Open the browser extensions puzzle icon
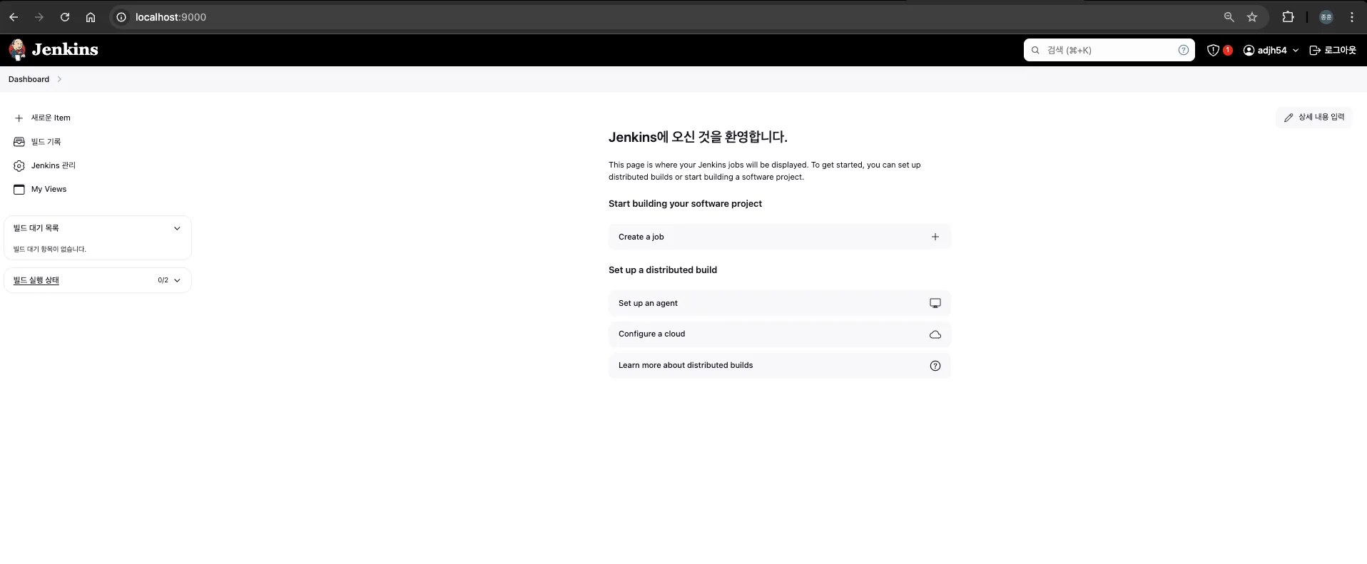The height and width of the screenshot is (564, 1367). coord(1288,17)
